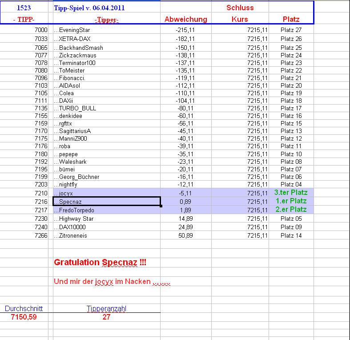Click the SagittariusA cell
This screenshot has height=340, width=350.
pyautogui.click(x=106, y=131)
